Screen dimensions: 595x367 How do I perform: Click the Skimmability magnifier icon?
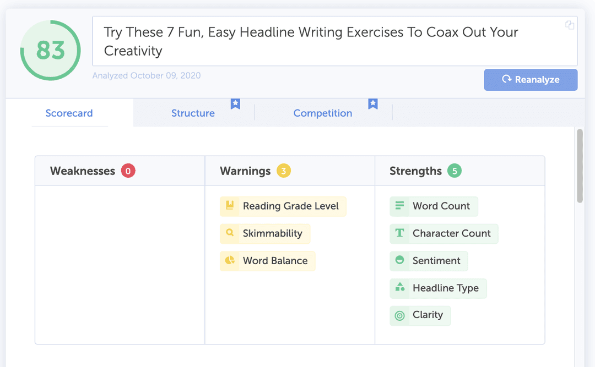pyautogui.click(x=230, y=233)
